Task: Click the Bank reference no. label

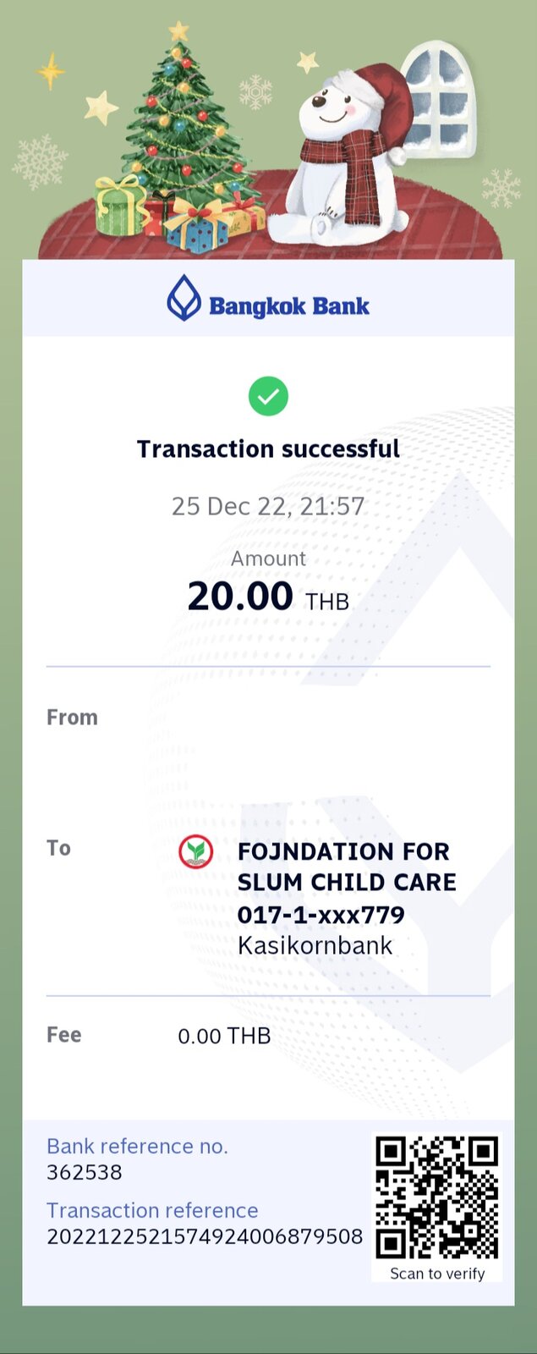Action: point(137,1146)
